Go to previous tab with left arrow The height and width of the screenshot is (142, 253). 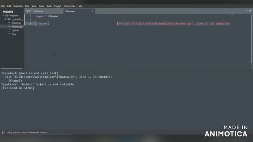27,11
